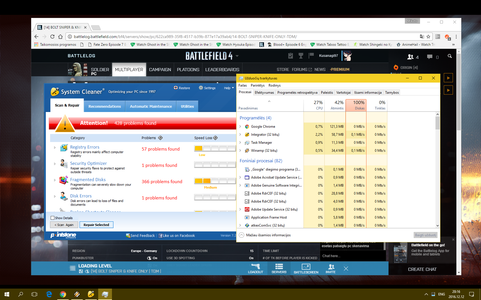This screenshot has width=481, height=300.
Task: Click the Task Manager process list scrollbar
Action: [437, 123]
